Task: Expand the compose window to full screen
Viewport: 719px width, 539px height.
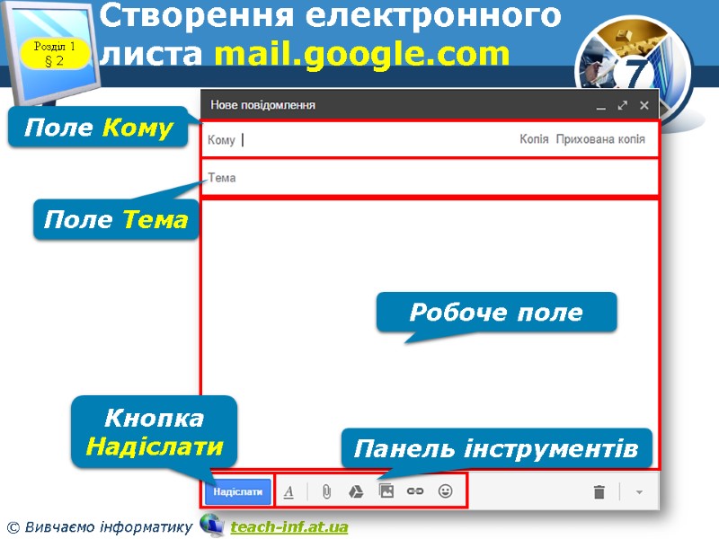Action: point(624,105)
